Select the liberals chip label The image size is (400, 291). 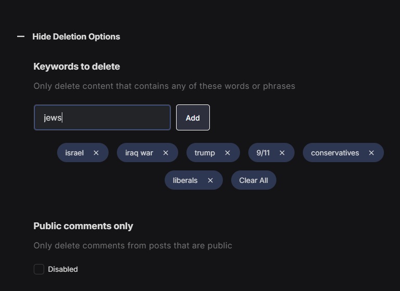pyautogui.click(x=185, y=180)
